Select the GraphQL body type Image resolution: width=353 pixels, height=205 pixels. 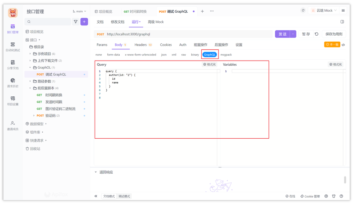click(x=210, y=55)
